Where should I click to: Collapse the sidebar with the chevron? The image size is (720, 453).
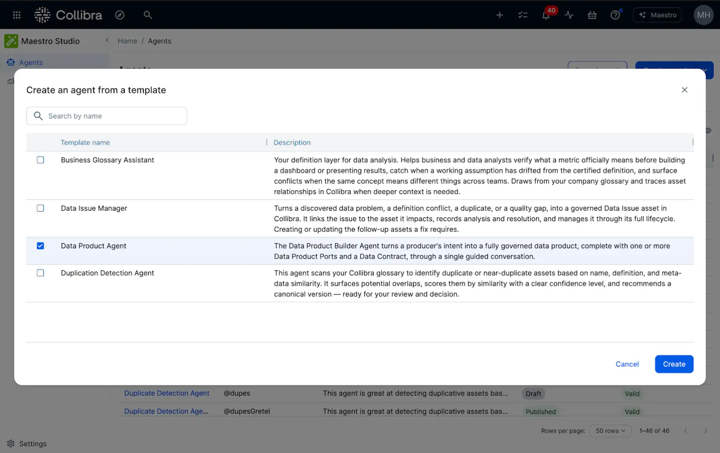(x=106, y=40)
